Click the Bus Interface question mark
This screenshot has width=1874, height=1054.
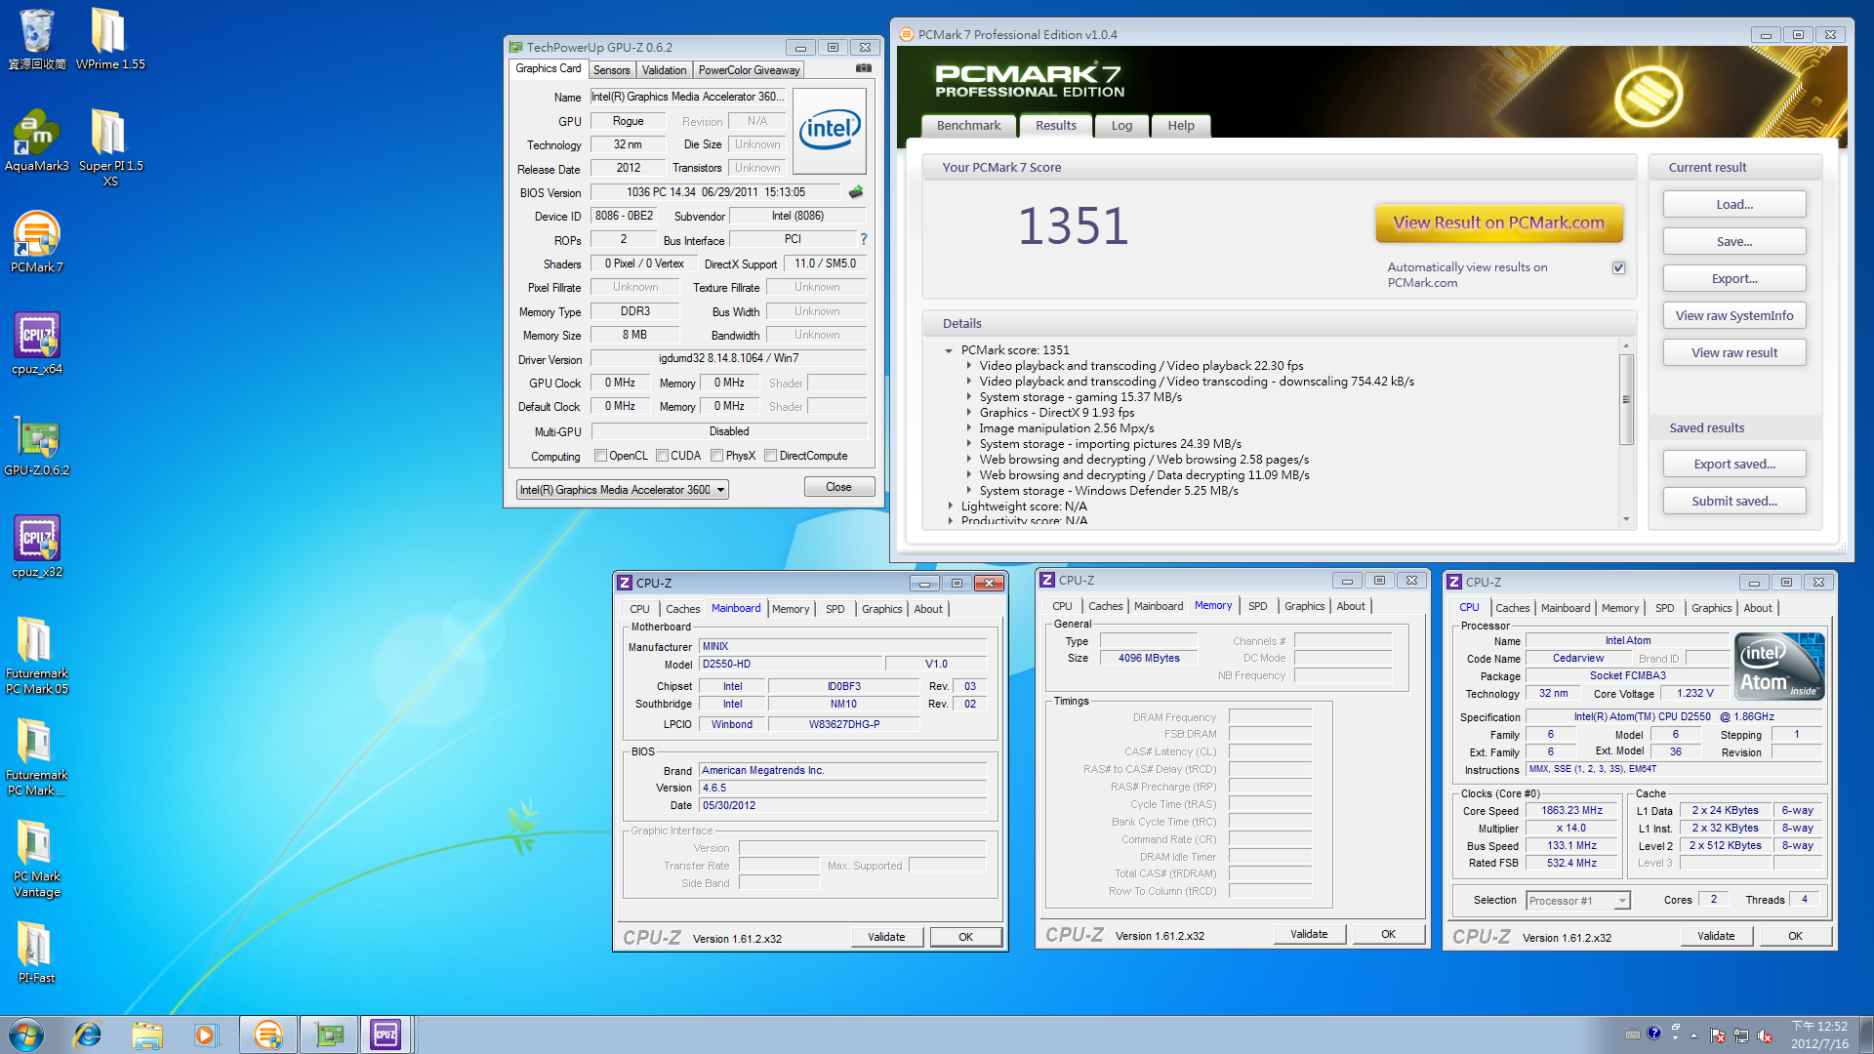coord(863,239)
